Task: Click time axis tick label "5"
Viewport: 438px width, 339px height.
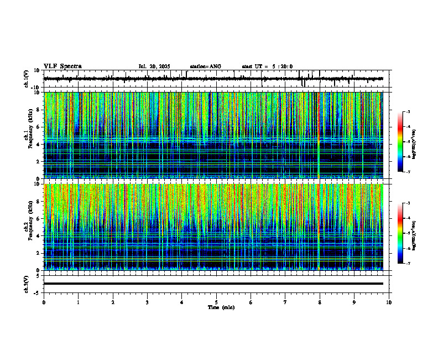Action: [216, 302]
